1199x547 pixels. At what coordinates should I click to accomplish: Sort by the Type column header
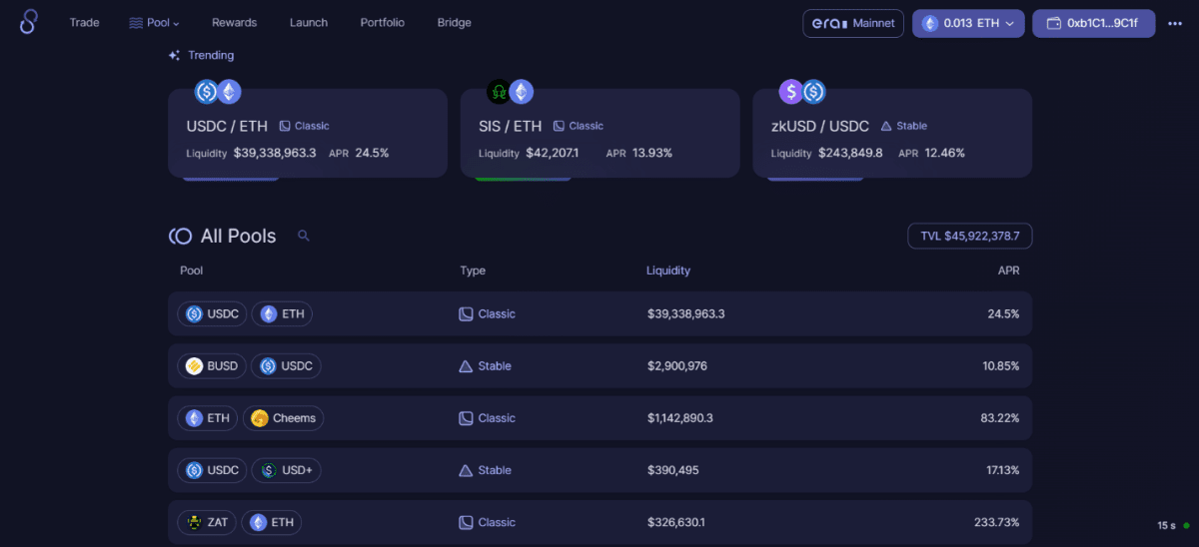point(473,271)
